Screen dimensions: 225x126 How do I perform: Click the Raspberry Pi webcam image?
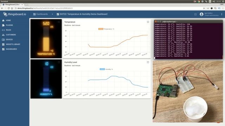point(188,92)
